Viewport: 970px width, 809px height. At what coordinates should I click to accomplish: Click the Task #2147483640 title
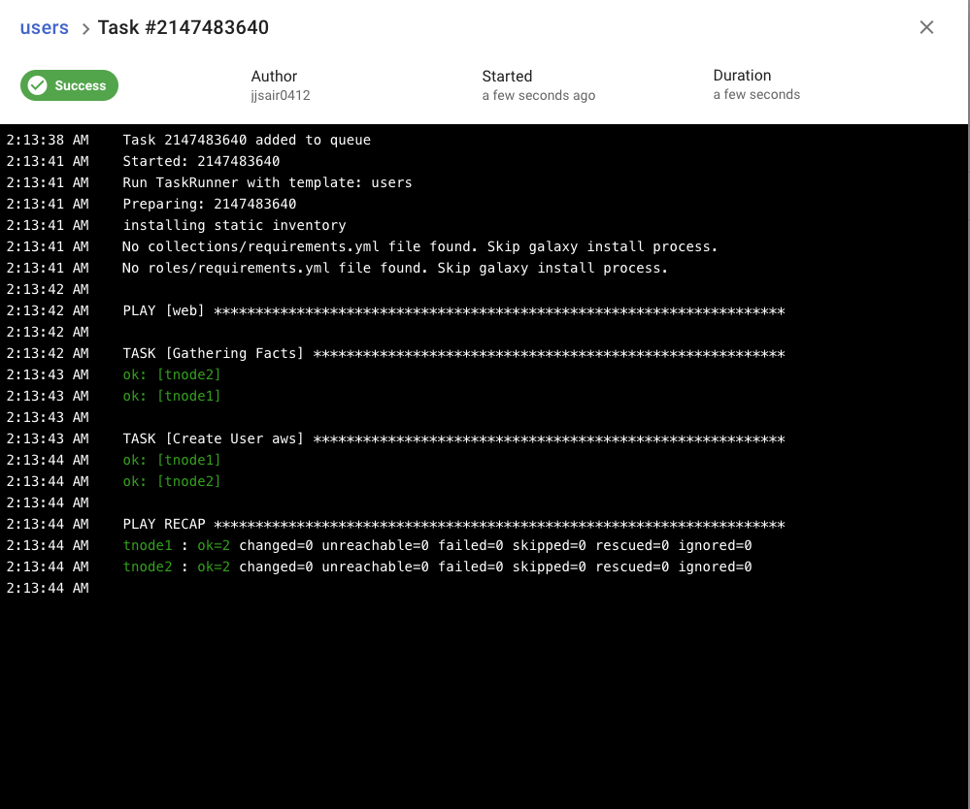[x=184, y=28]
